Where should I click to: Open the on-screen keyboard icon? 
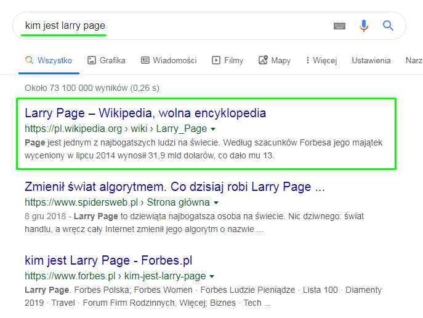pos(339,26)
